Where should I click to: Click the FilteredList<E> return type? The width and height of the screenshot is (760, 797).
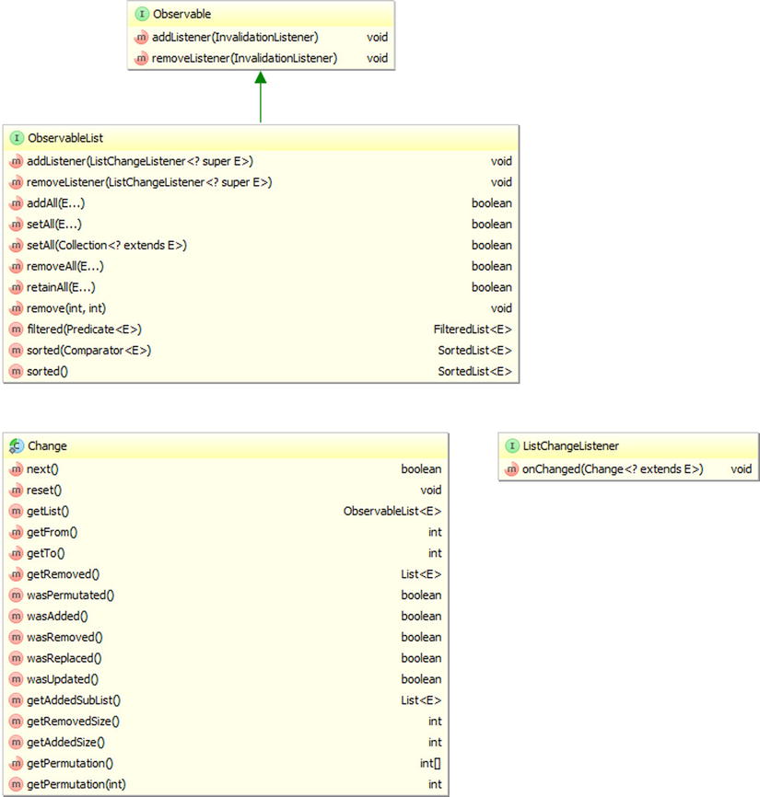point(473,329)
